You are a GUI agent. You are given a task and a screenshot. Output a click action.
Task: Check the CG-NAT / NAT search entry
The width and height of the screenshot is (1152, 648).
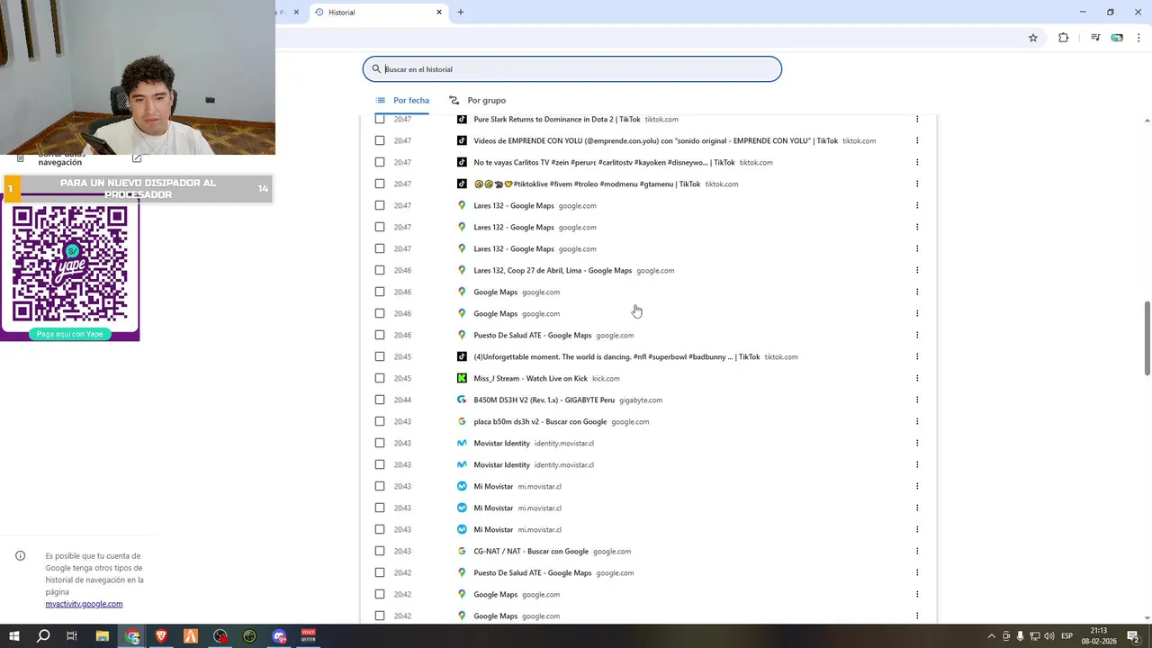(380, 551)
